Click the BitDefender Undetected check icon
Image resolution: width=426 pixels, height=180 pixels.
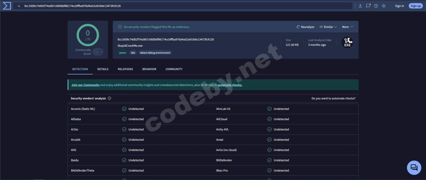269,160
